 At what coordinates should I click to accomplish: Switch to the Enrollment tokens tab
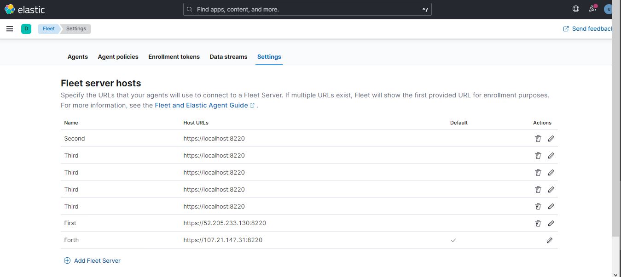tap(174, 57)
